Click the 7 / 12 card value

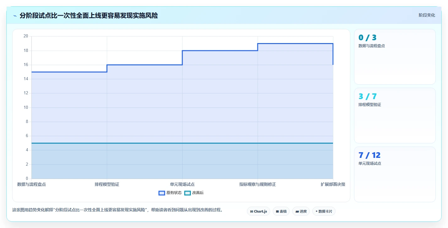point(369,155)
